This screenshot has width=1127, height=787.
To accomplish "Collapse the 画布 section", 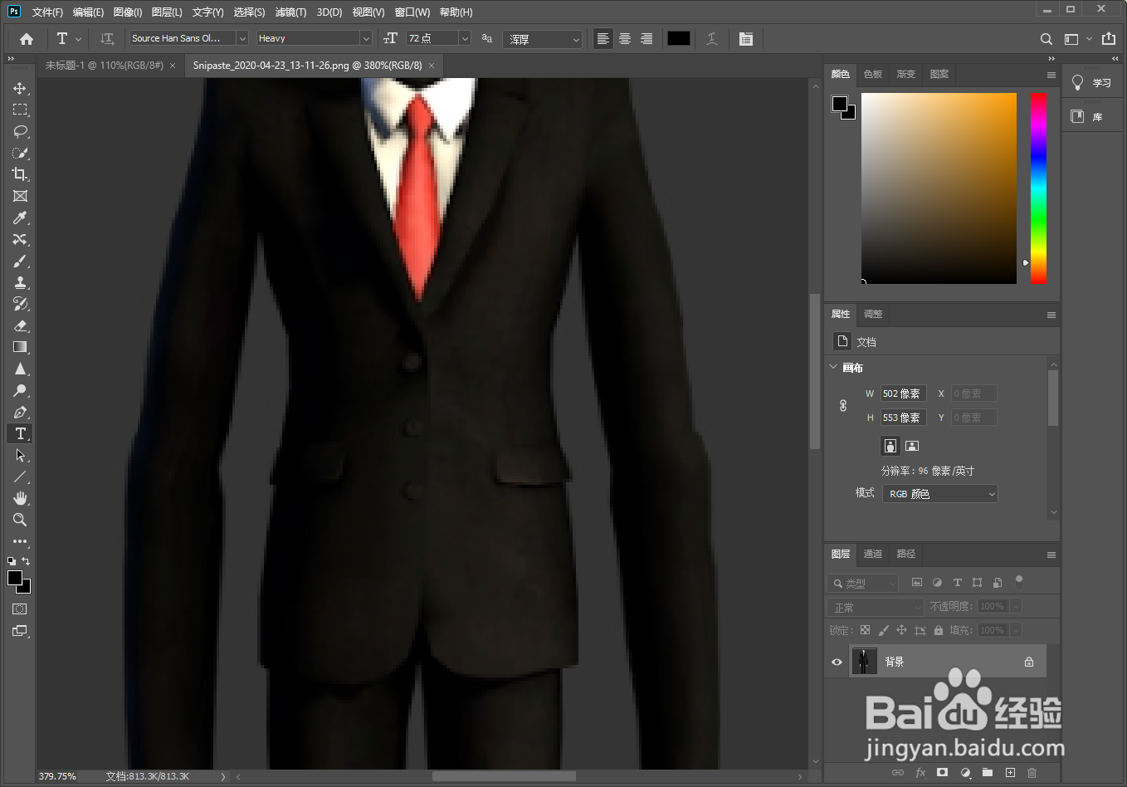I will pos(834,367).
